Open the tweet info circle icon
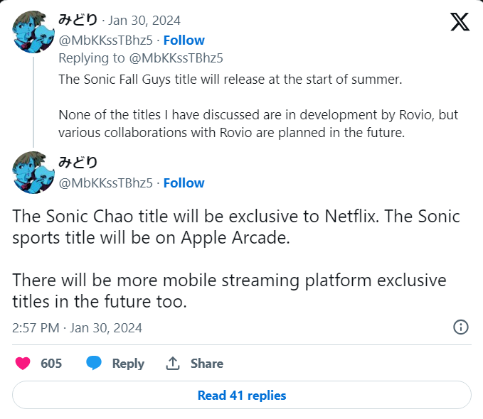 461,327
